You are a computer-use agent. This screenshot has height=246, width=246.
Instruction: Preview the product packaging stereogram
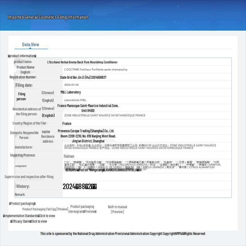[82, 209]
